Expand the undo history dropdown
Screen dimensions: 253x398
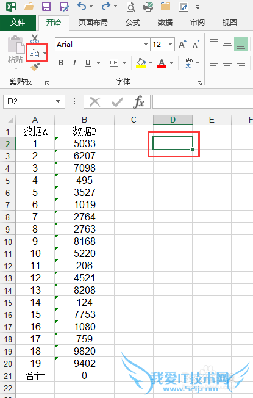point(91,6)
